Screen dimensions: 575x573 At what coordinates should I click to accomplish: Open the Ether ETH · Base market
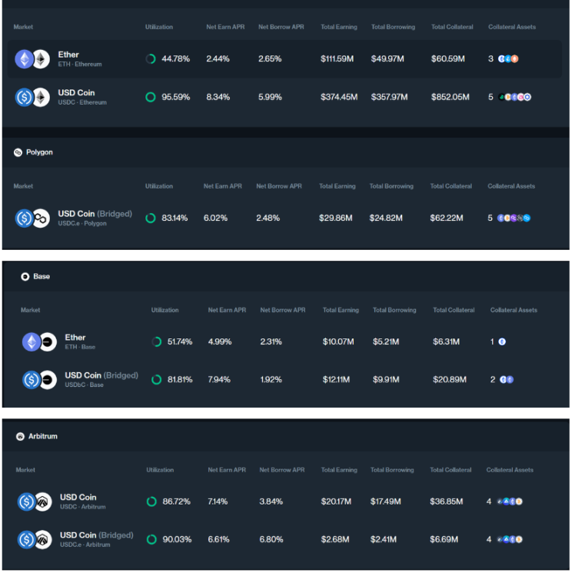pos(75,338)
